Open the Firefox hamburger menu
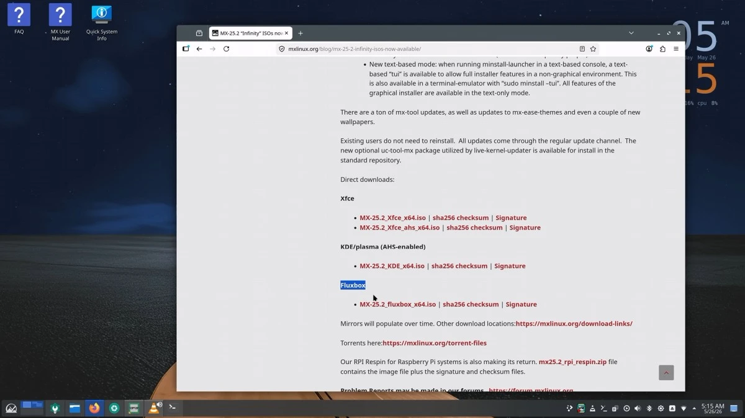745x418 pixels. click(x=676, y=49)
